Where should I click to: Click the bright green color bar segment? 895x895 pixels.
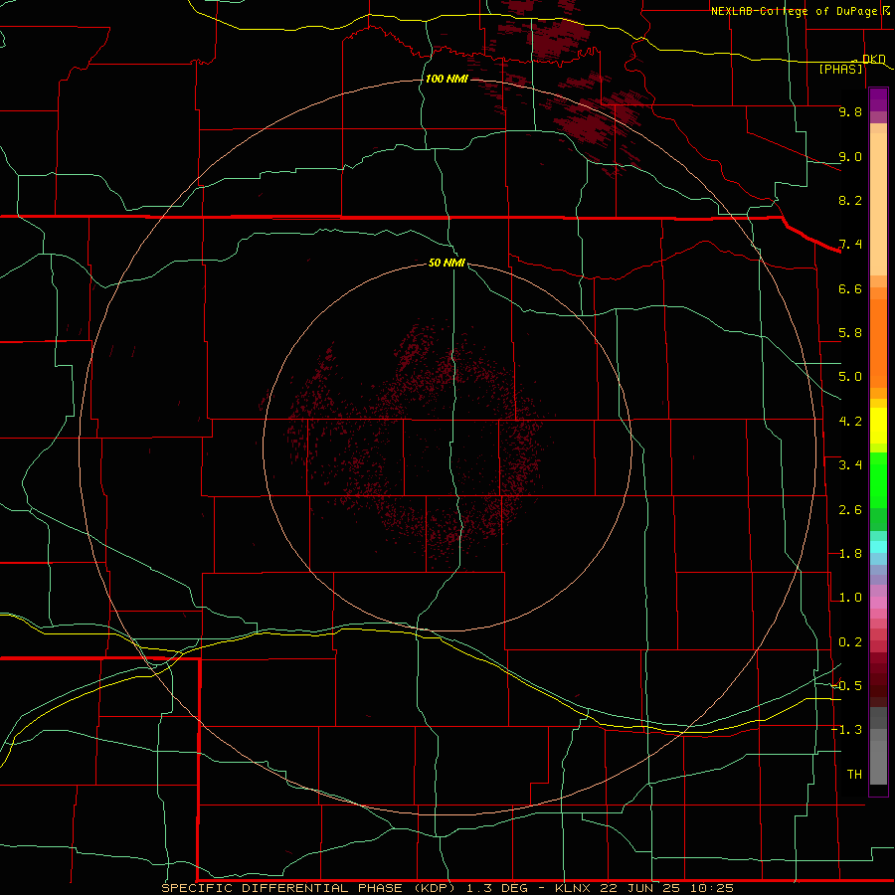click(878, 480)
